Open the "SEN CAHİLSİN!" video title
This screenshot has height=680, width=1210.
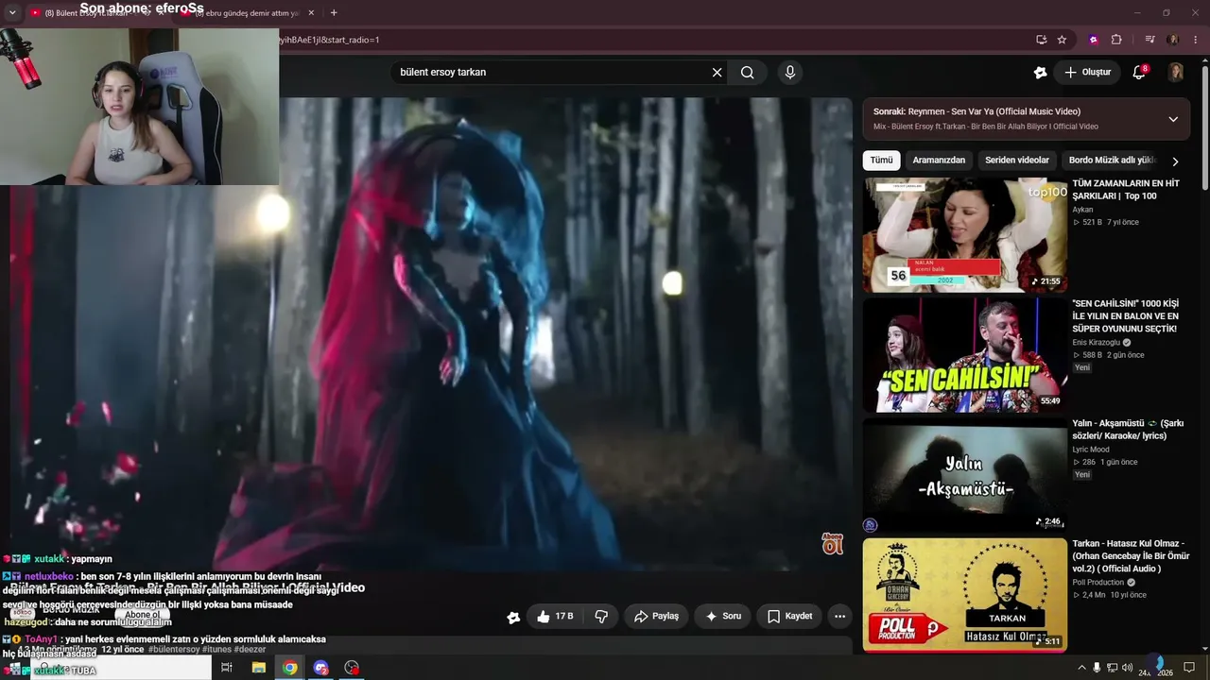(1125, 316)
